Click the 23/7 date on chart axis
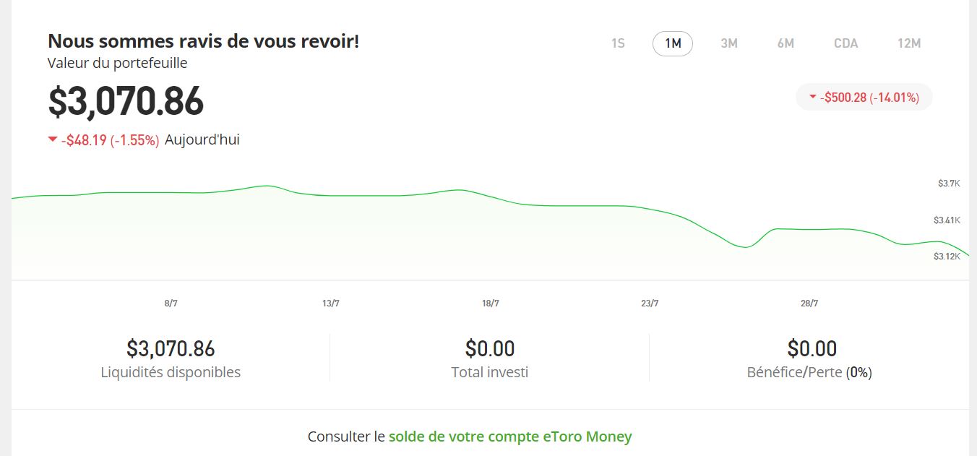 pyautogui.click(x=650, y=304)
